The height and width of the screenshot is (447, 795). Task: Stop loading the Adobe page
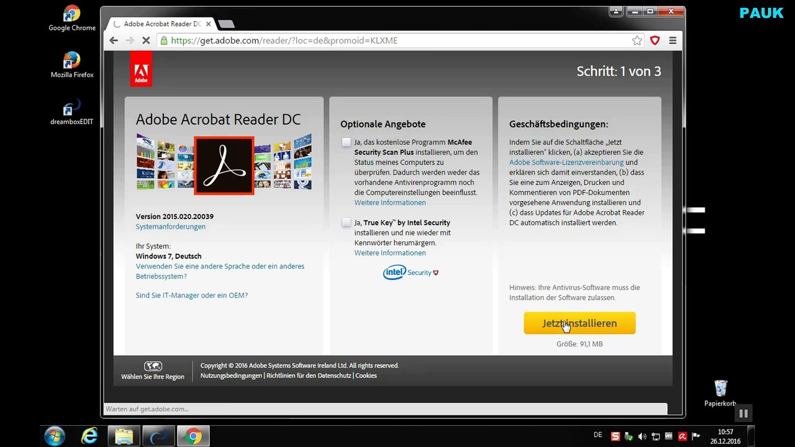point(146,40)
